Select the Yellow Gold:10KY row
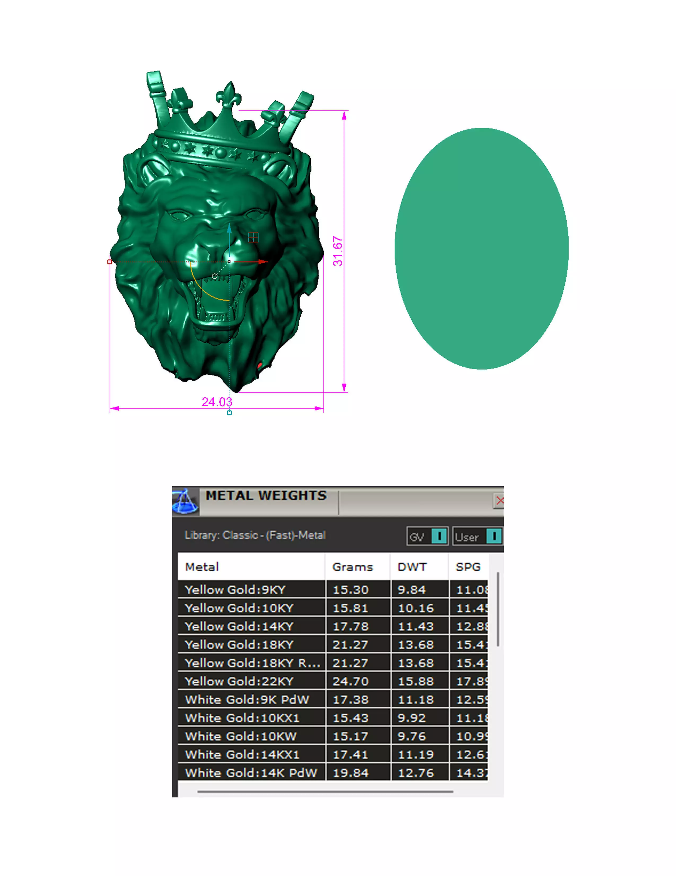The image size is (676, 876). click(333, 608)
